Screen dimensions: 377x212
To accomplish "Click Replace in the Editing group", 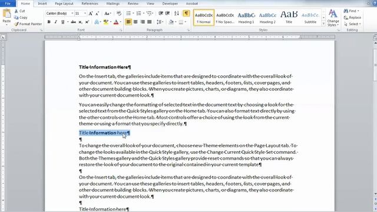I will [352, 18].
